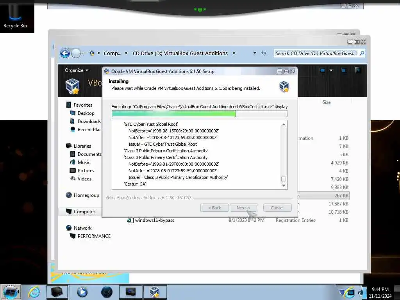
Task: Focus the Search CD Drive field
Action: (316, 53)
